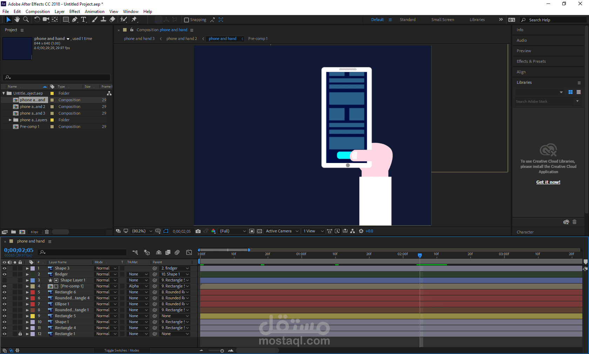Select the Horizontal Type tool
Screen dimensions: 589x354
tap(83, 20)
